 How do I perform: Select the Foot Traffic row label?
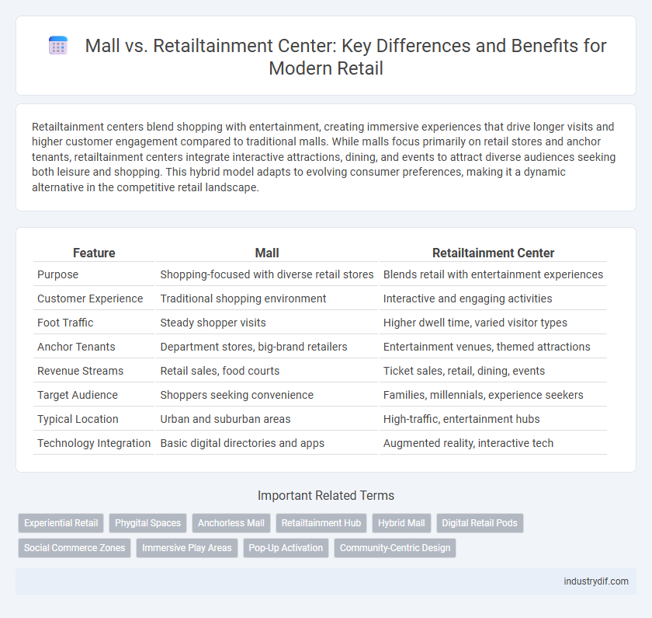[x=65, y=323]
